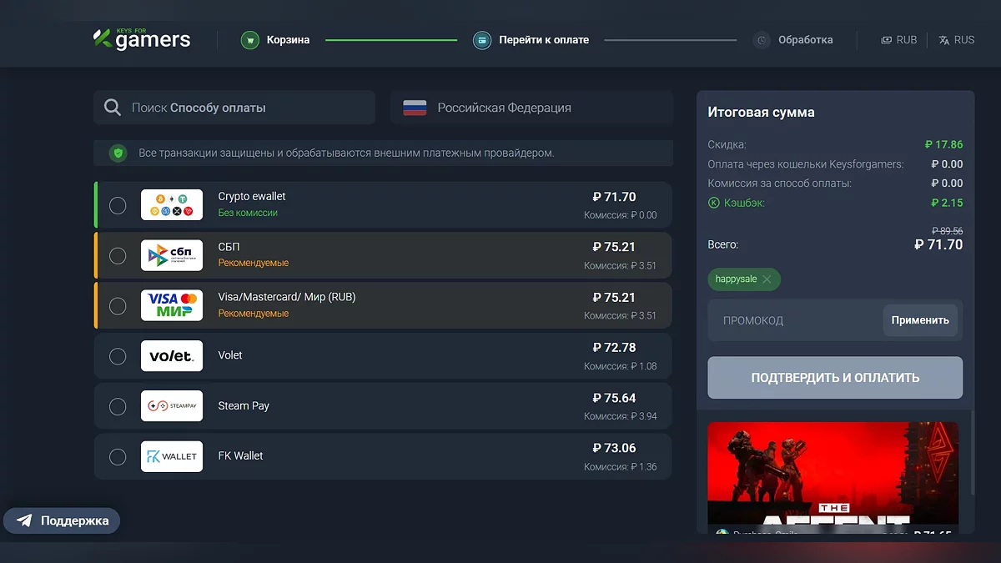Click the Steam Pay price ₽ 75.64
This screenshot has height=563, width=1001.
614,398
